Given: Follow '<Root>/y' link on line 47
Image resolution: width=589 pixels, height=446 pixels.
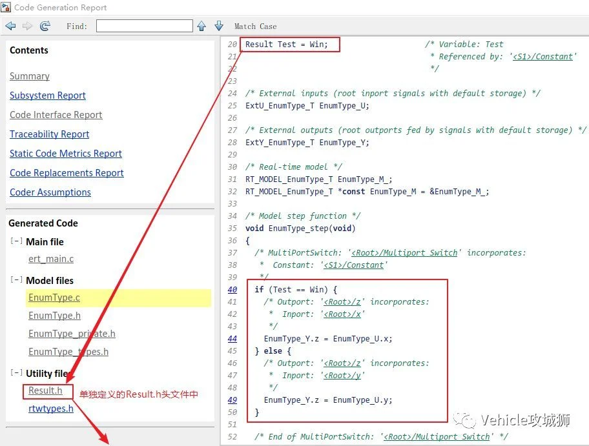Looking at the screenshot, I should coord(342,376).
